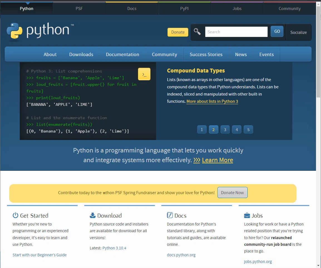Click the scrollbar down arrow
The width and height of the screenshot is (321, 268).
click(318, 266)
